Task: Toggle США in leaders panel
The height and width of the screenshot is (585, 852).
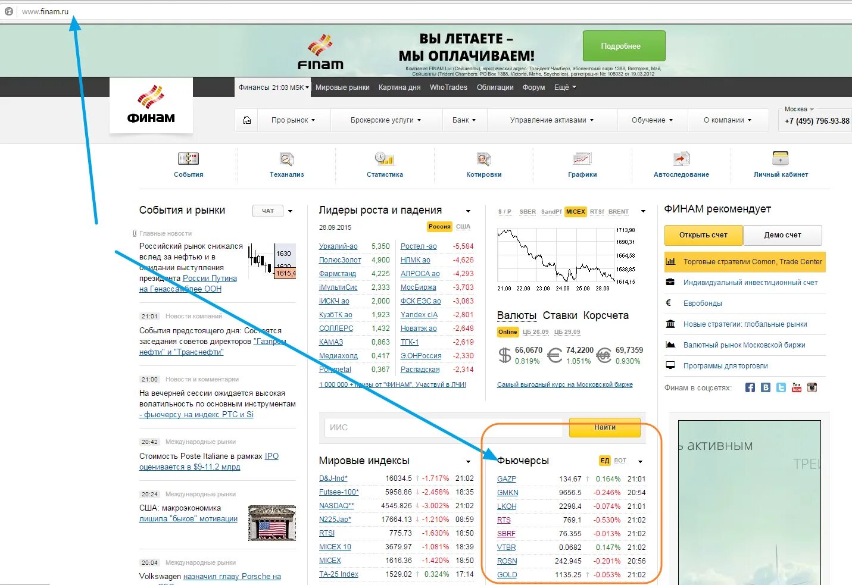Action: 463,227
